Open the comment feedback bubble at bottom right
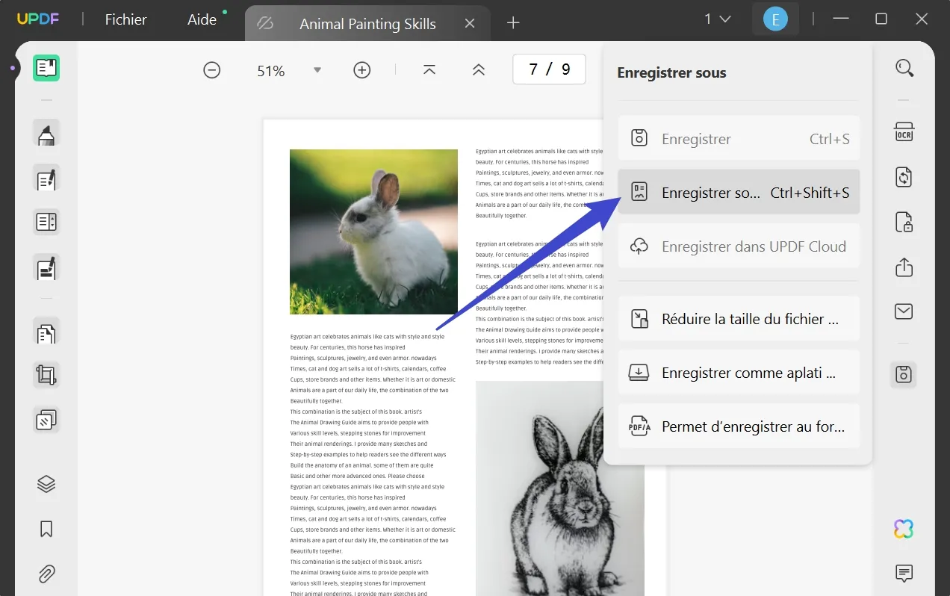950x596 pixels. pyautogui.click(x=904, y=573)
